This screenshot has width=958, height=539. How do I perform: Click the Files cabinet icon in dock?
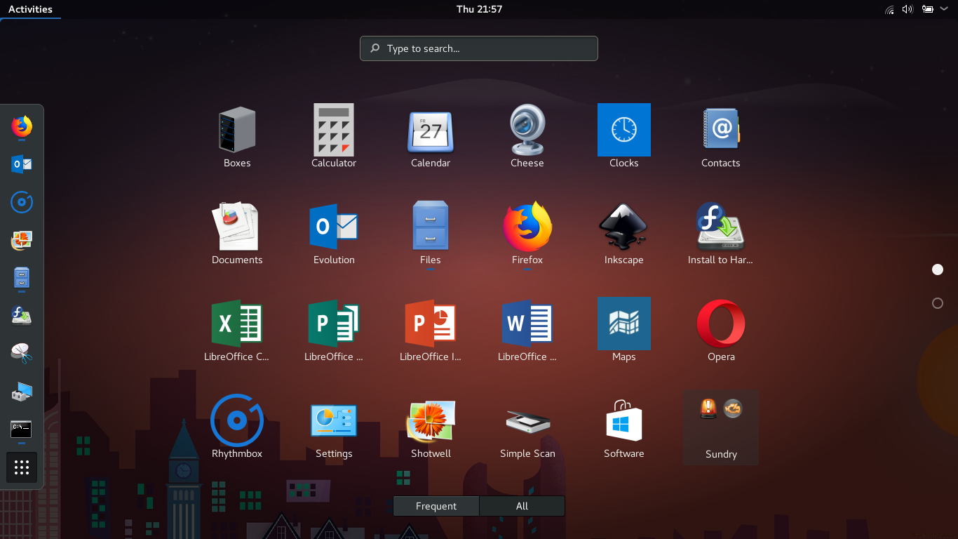(22, 278)
